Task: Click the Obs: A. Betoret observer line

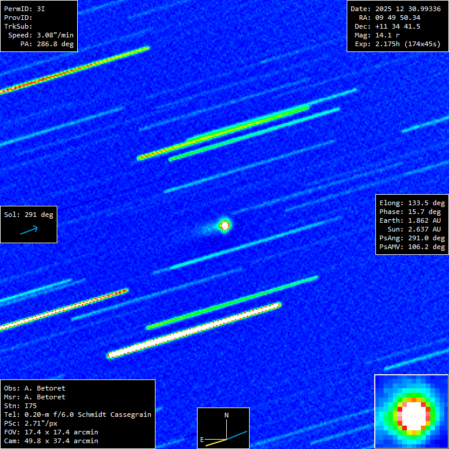Action: [34, 388]
